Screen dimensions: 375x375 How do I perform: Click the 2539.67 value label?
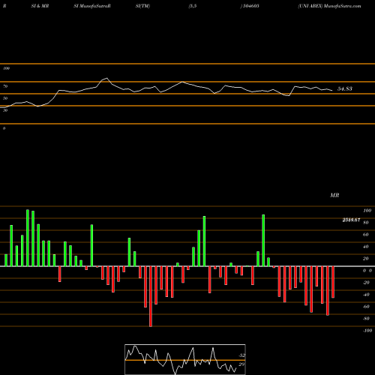point(351,220)
